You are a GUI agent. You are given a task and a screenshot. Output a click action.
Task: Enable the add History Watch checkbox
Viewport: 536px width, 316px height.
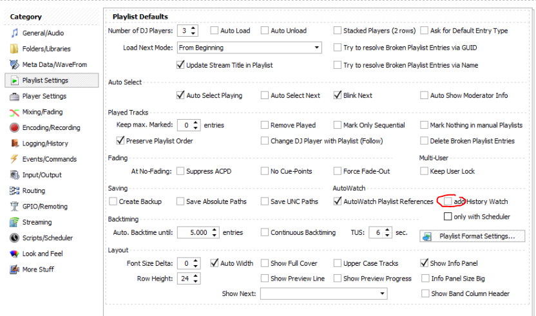pyautogui.click(x=448, y=201)
